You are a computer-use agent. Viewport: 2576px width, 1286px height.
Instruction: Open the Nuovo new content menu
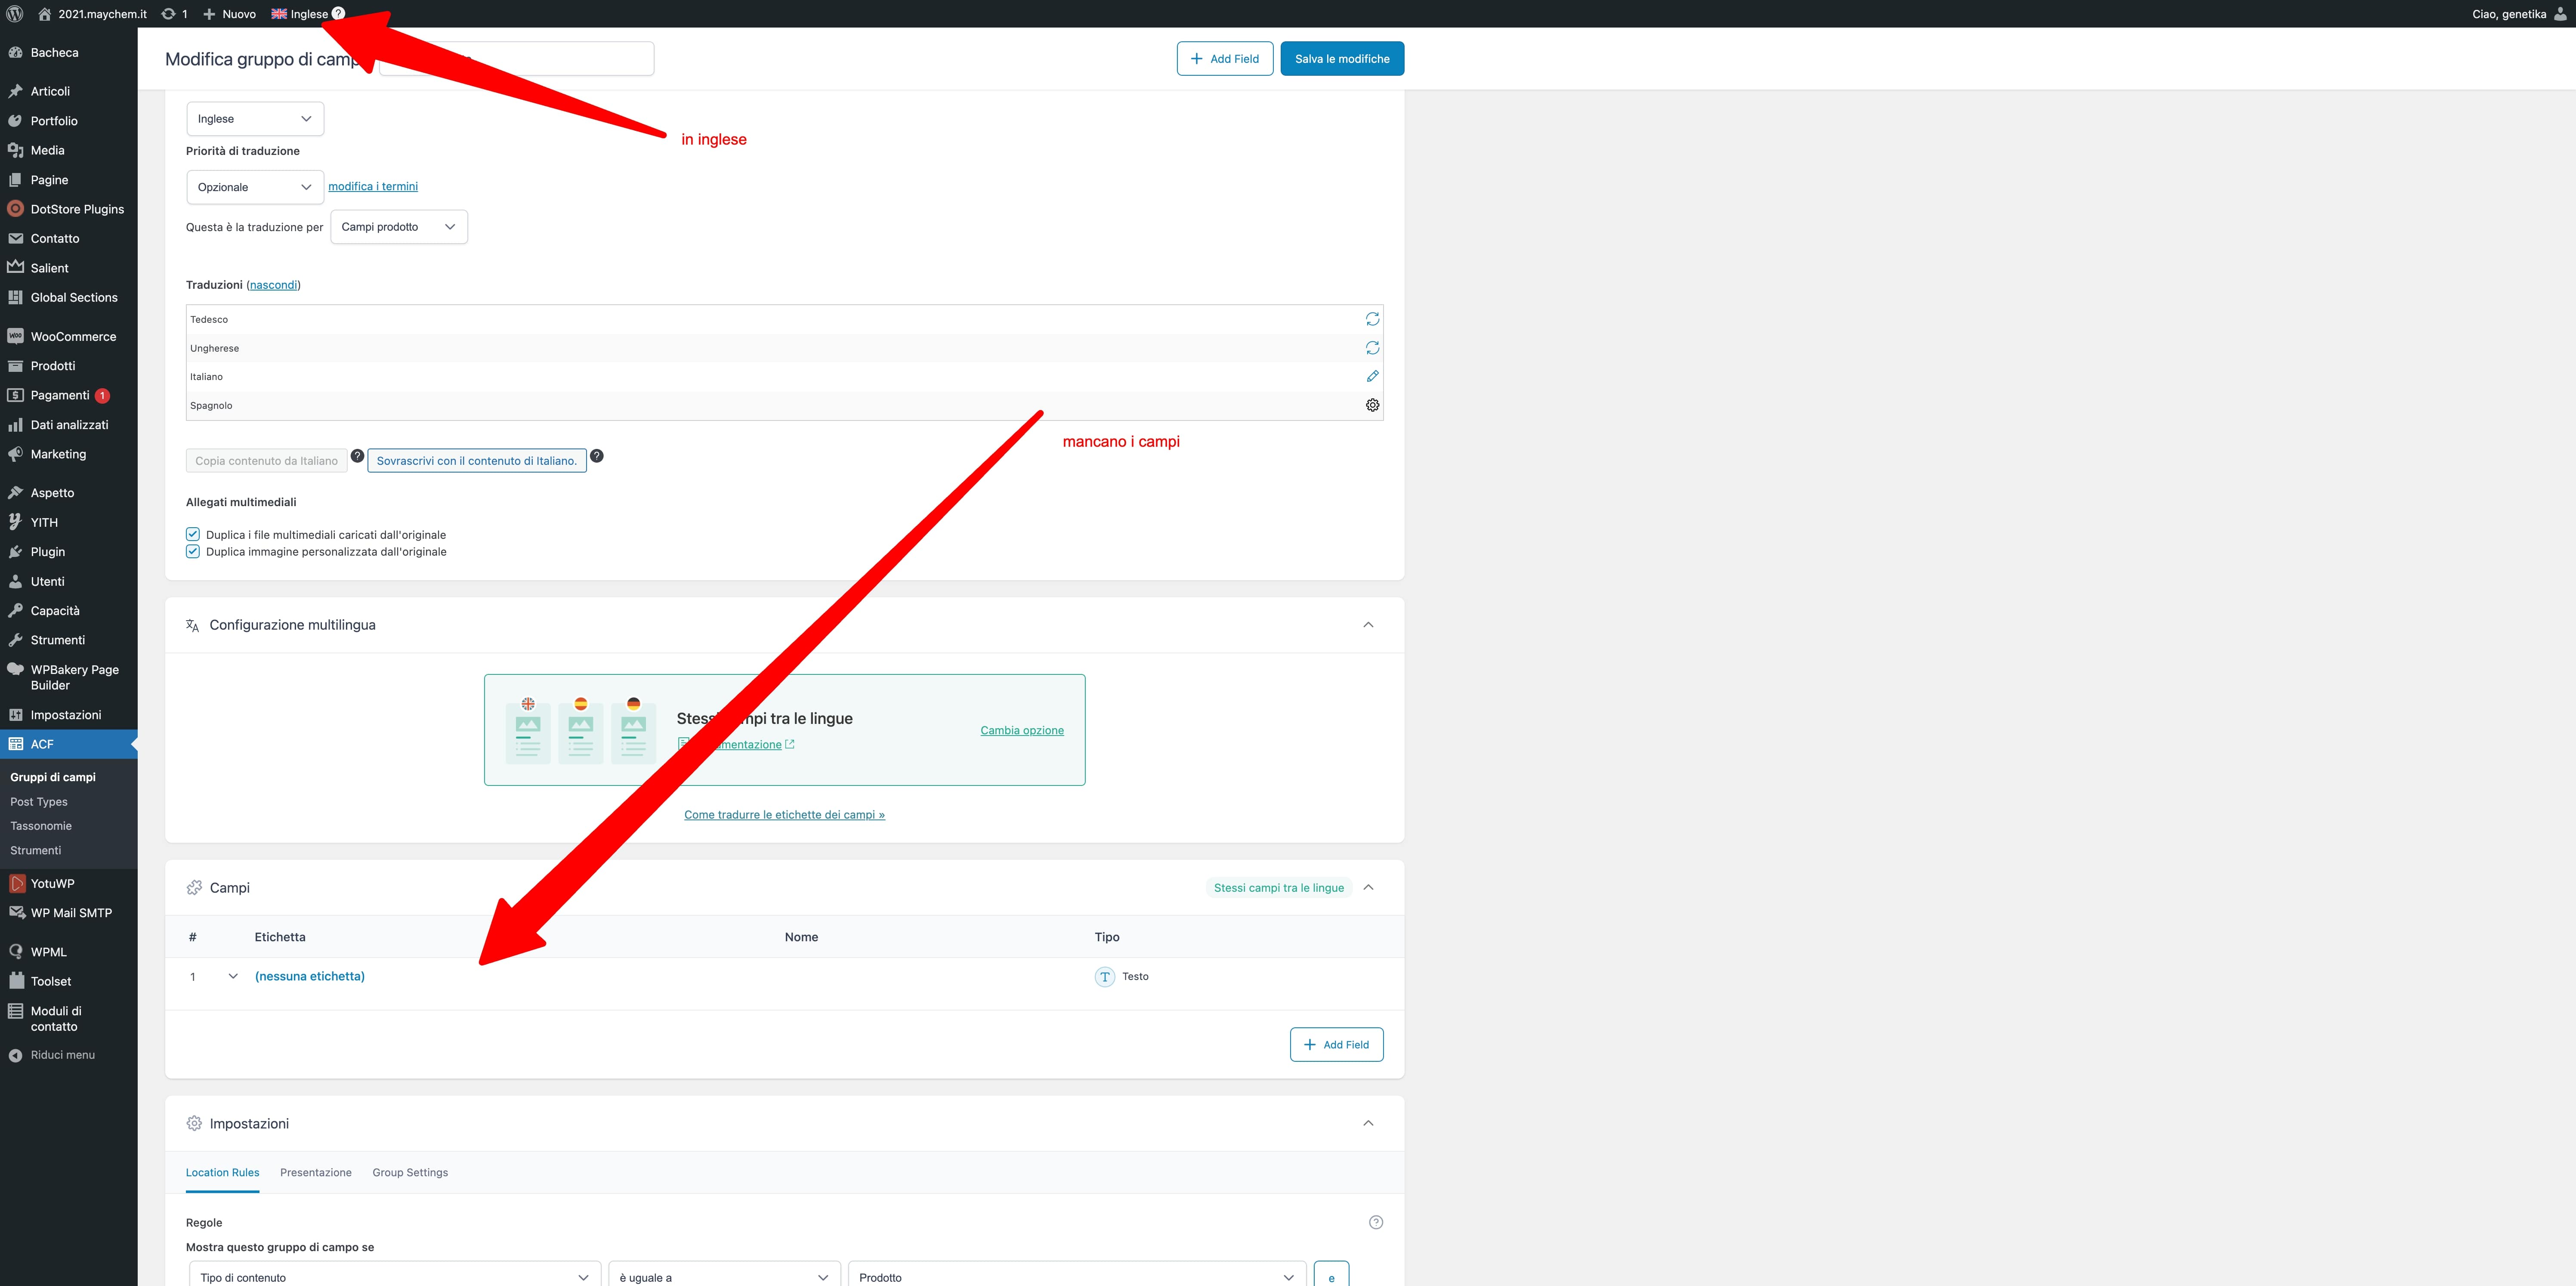tap(229, 14)
